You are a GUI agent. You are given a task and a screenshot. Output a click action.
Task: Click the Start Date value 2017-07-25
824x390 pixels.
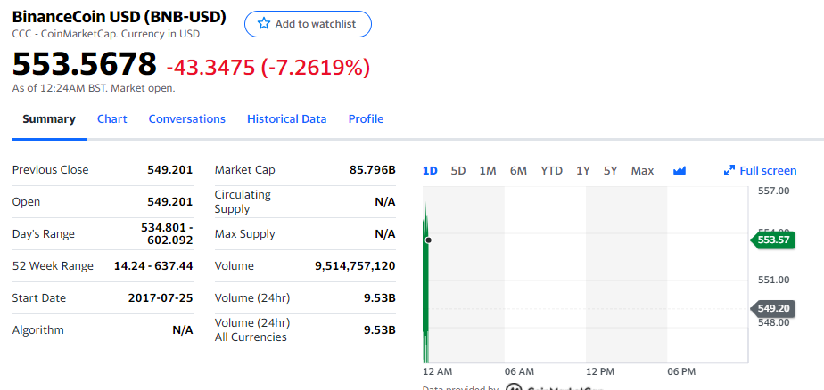tap(161, 297)
